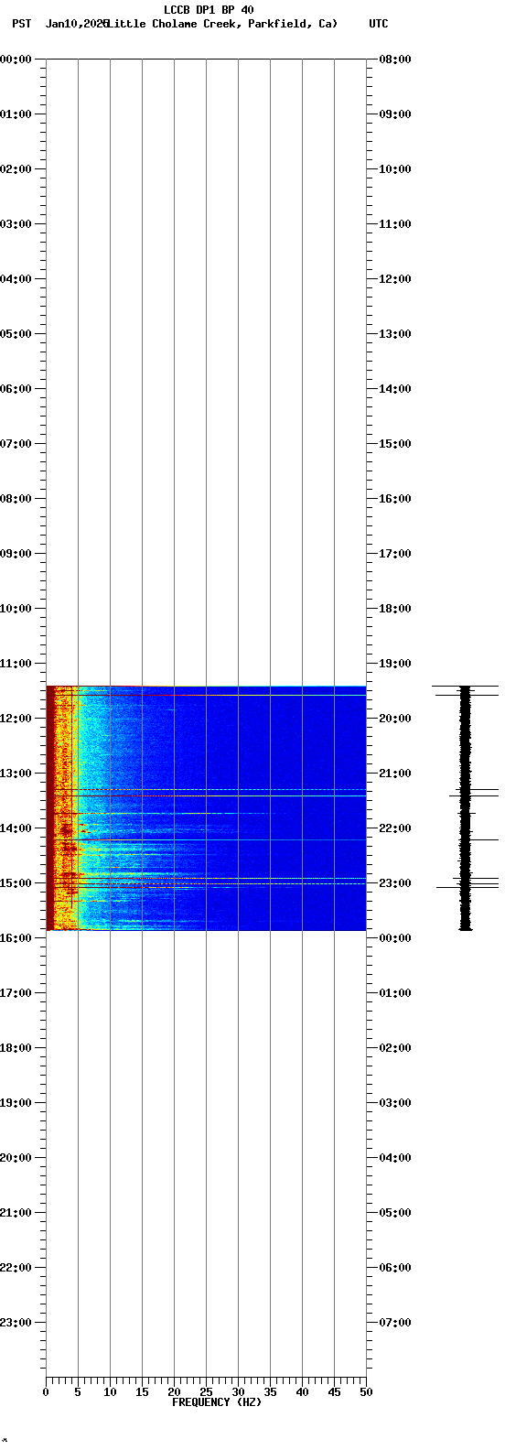Click the seismogram waveform trace
The image size is (505, 1450).
pyautogui.click(x=465, y=807)
